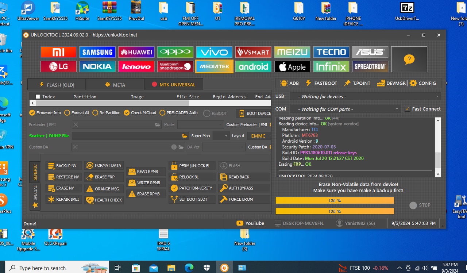Select the Infinix brand logo

coord(331,66)
